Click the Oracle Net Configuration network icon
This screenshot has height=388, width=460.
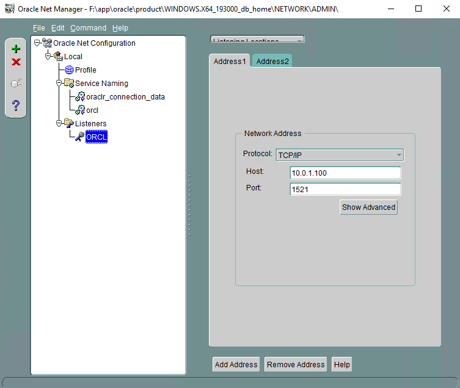pyautogui.click(x=47, y=43)
